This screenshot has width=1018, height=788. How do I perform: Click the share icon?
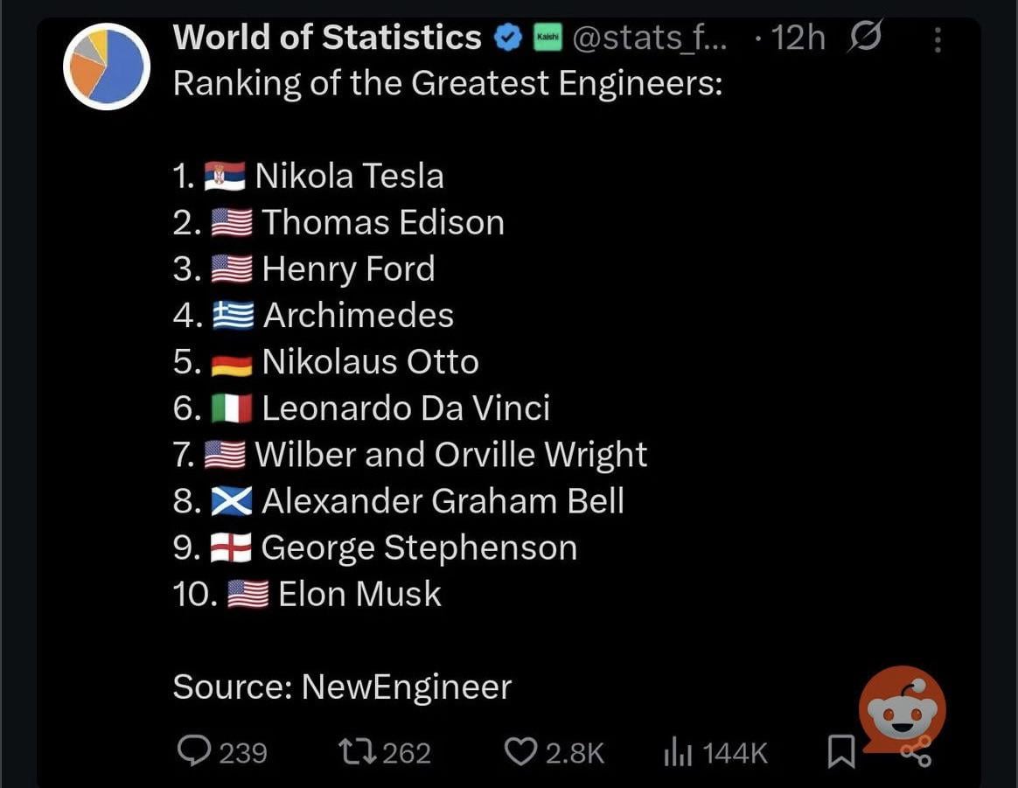point(917,751)
